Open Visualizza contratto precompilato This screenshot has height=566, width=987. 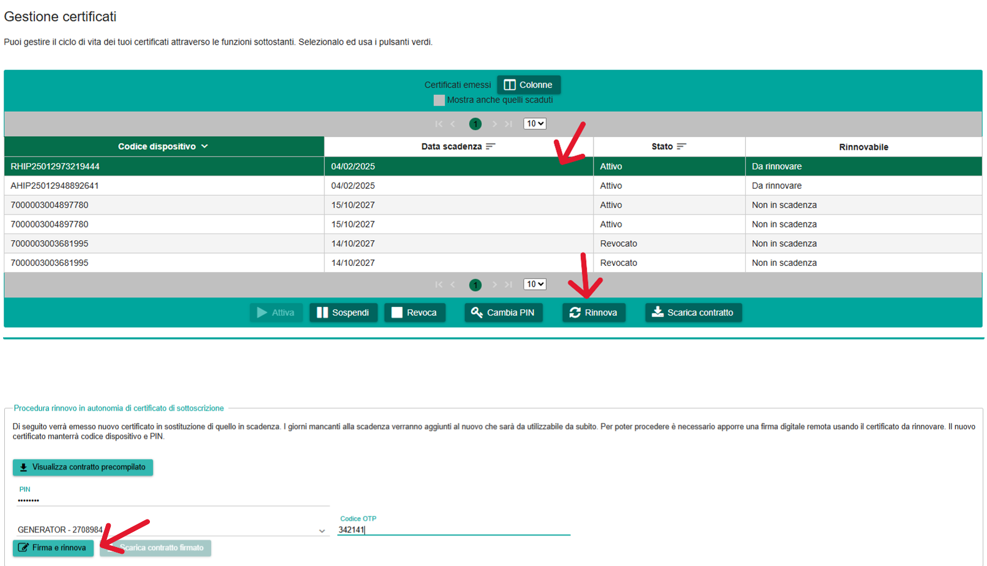coord(83,468)
